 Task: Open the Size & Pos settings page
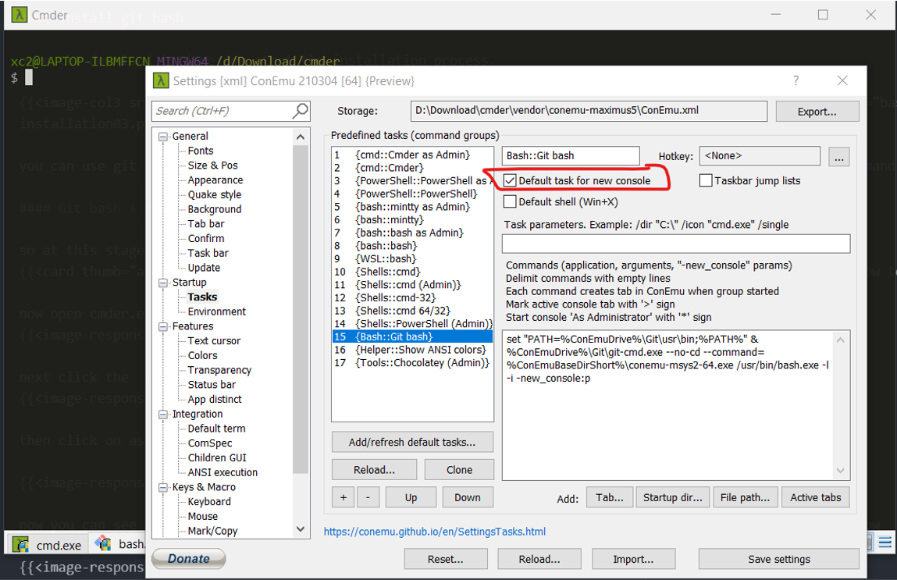pos(213,165)
